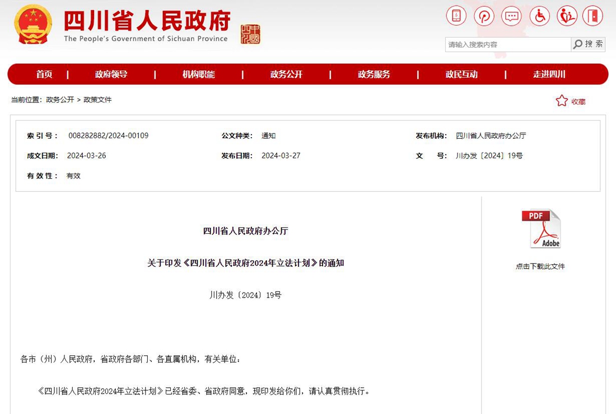The height and width of the screenshot is (414, 616).
Task: Click the Adobe PDF download icon
Action: pos(540,229)
